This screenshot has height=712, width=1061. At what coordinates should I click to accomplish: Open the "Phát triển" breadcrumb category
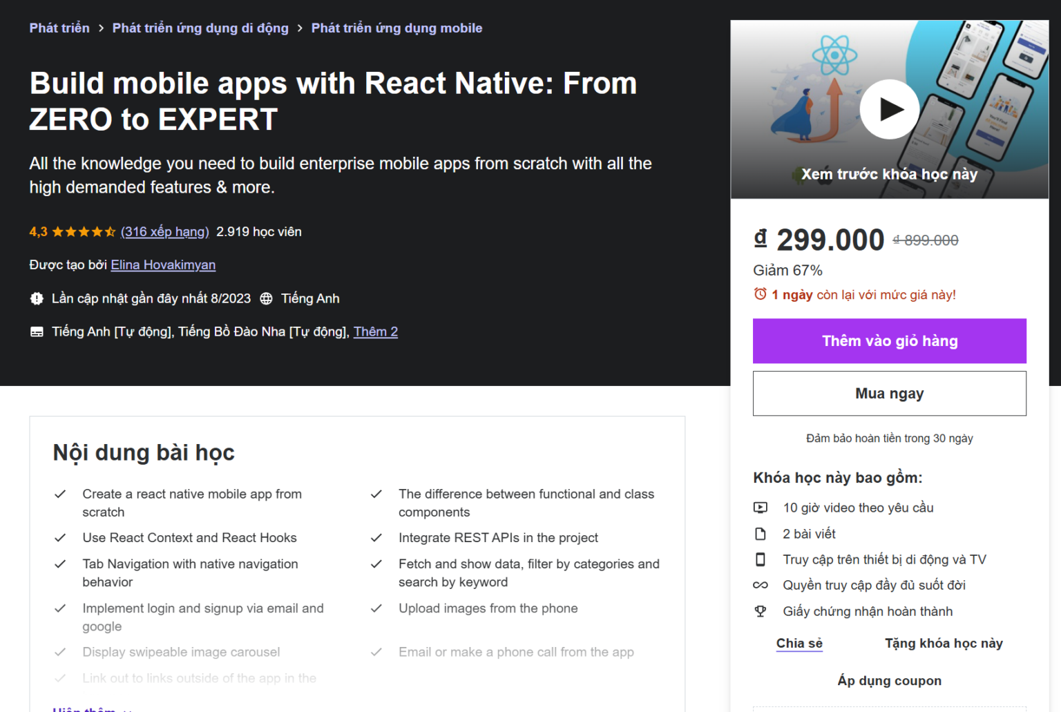59,28
